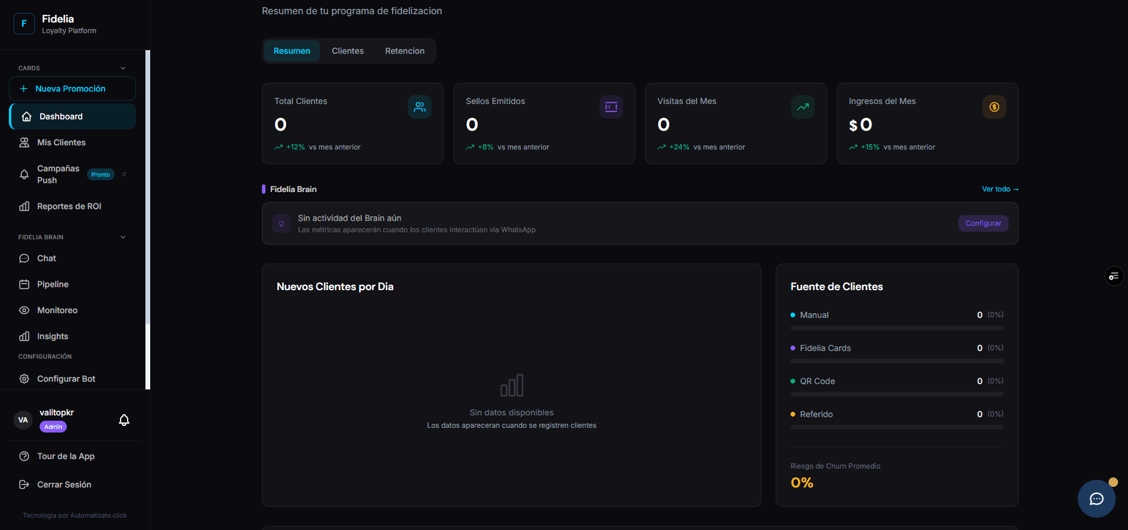Click the Ingresos del Mes dollar icon
Screen dimensions: 1128x530
point(994,107)
